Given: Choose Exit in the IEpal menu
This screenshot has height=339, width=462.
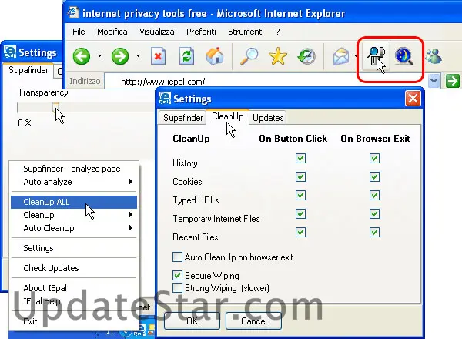Looking at the screenshot, I should point(74,321).
